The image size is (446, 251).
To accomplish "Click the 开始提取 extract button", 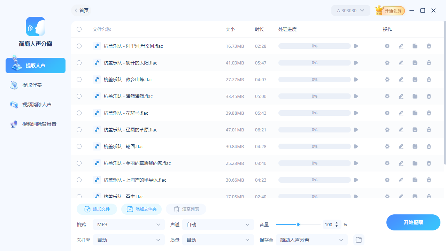I will [413, 222].
